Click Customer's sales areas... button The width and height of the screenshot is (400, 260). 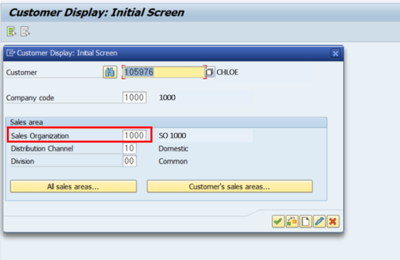[230, 186]
